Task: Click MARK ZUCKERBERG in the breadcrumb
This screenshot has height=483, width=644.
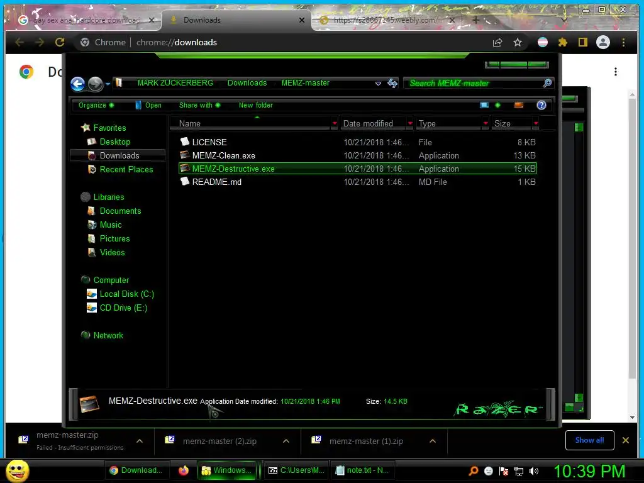Action: pos(175,83)
